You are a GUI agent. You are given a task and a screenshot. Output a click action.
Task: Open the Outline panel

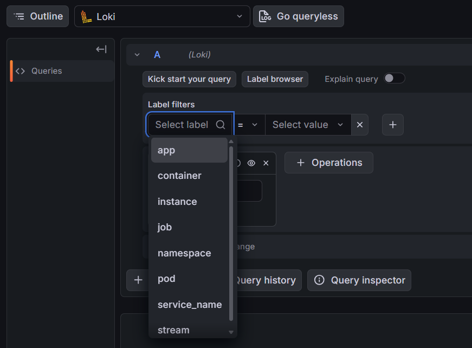[x=37, y=16]
